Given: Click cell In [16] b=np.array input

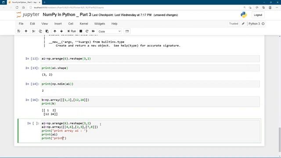Looking at the screenshot, I should [150, 101].
